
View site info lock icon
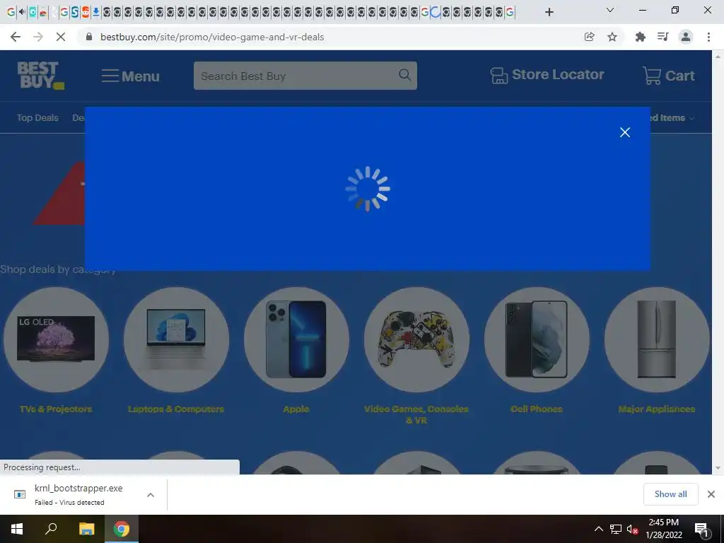pos(90,37)
